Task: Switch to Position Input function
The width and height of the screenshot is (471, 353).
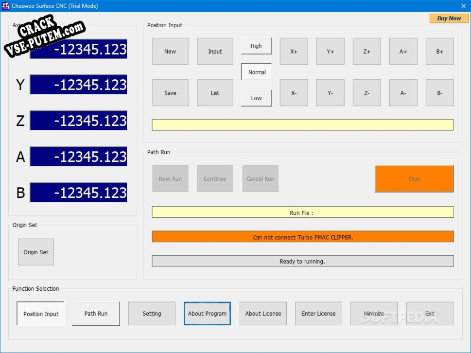Action: tap(41, 314)
